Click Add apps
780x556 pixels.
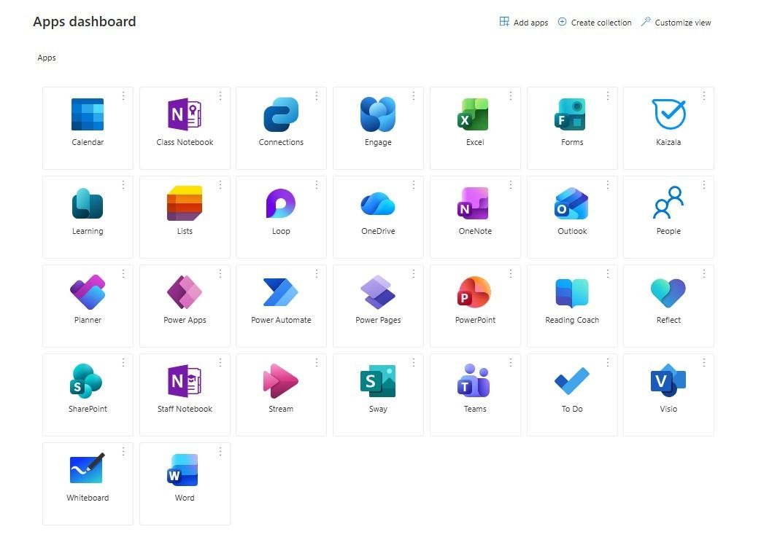523,22
